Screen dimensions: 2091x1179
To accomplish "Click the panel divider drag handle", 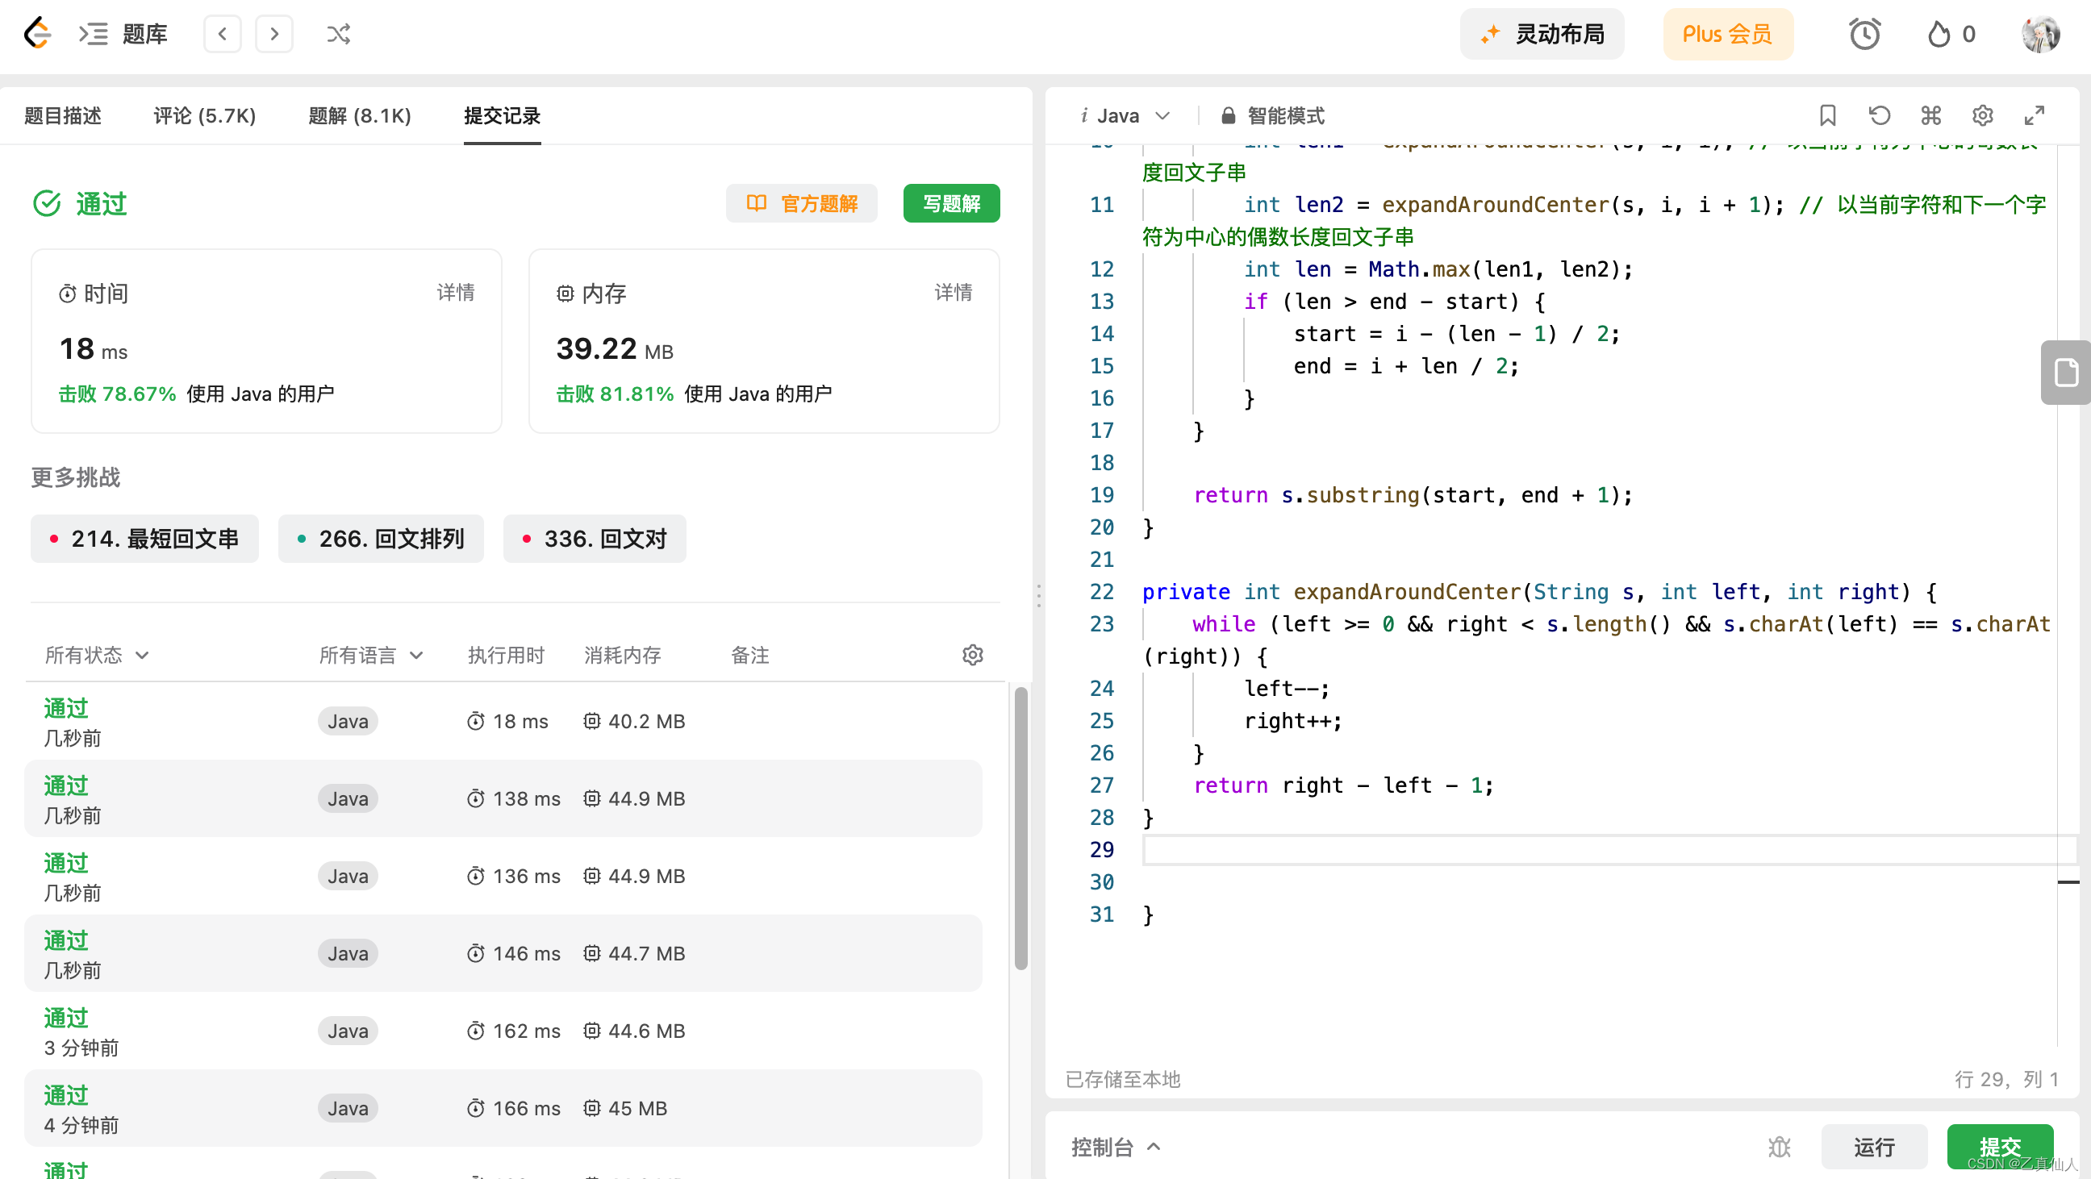I will click(1038, 596).
